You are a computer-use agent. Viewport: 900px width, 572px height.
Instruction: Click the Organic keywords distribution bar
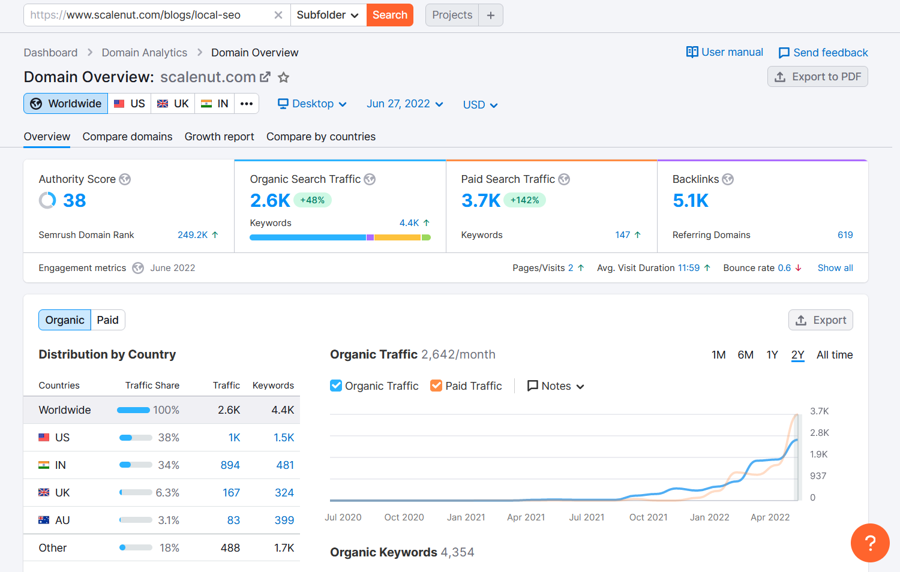tap(340, 237)
